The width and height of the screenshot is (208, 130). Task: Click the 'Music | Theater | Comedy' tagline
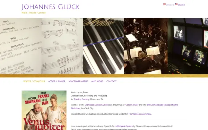coord(34,13)
